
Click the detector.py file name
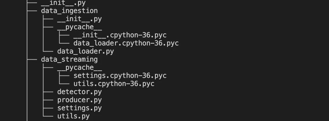click(80, 92)
